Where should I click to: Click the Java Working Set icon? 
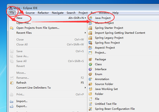(90, 89)
